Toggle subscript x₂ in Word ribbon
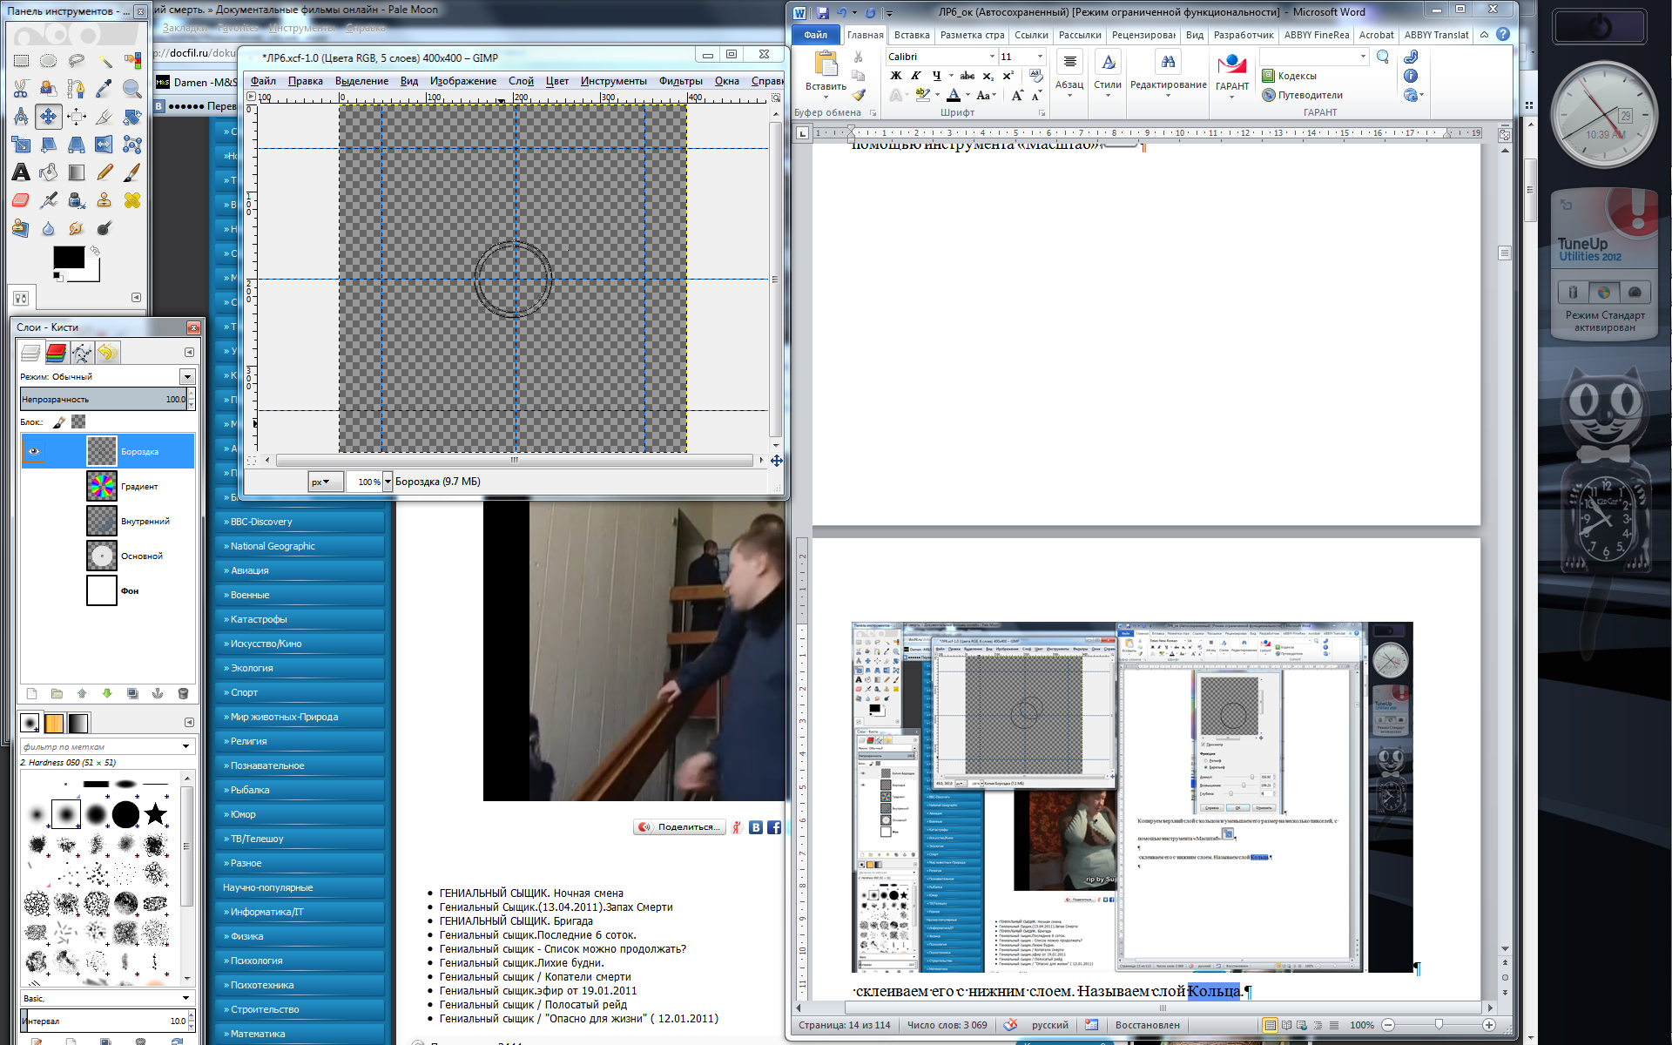Image resolution: width=1672 pixels, height=1045 pixels. pos(988,76)
